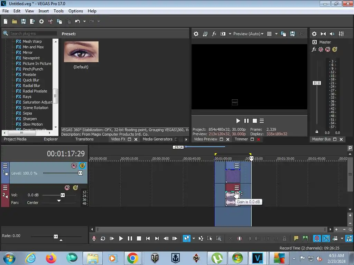Toggle split screen view in preview
This screenshot has height=265, width=354.
click(223, 34)
